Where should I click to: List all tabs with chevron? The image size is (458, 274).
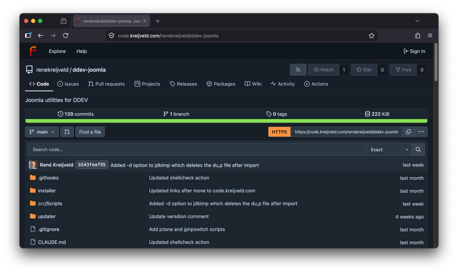click(x=418, y=21)
